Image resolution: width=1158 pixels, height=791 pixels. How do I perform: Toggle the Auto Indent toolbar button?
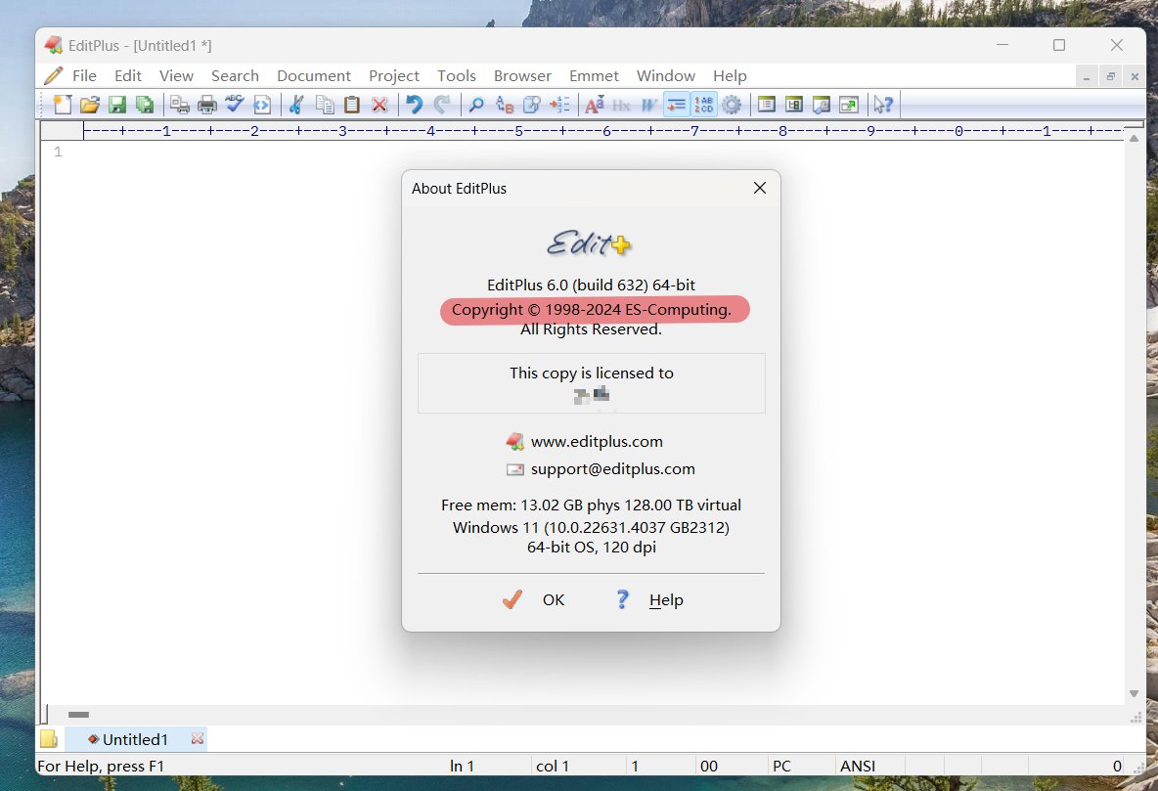[677, 105]
